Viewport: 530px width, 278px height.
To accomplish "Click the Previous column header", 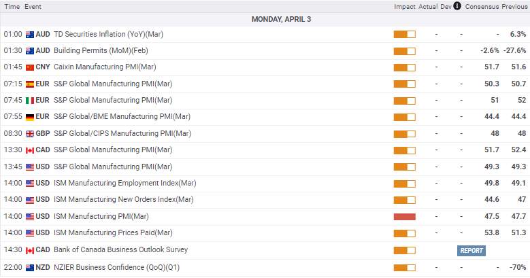I will pyautogui.click(x=514, y=6).
